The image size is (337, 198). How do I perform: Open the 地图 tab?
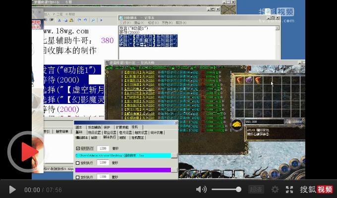coord(122,138)
